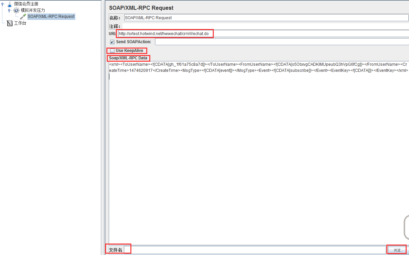Image resolution: width=409 pixels, height=255 pixels.
Task: Select 工作台 in the left tree
Action: click(20, 23)
